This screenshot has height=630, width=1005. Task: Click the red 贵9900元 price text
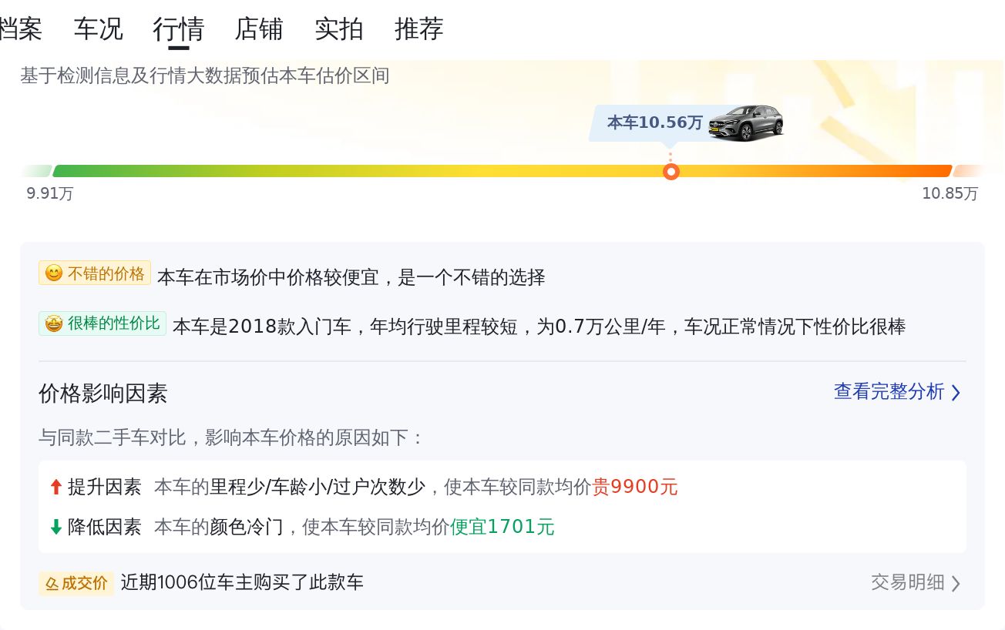coord(635,487)
